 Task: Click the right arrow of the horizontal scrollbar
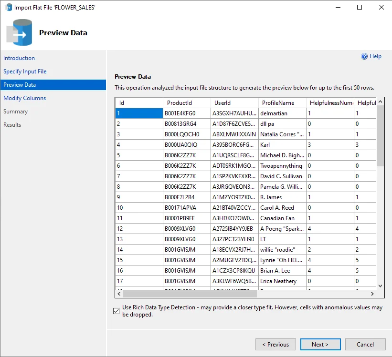coord(373,294)
